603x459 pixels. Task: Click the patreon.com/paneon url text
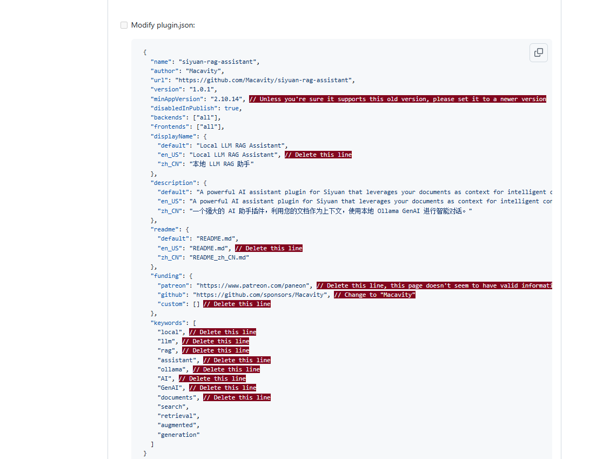[x=253, y=285]
